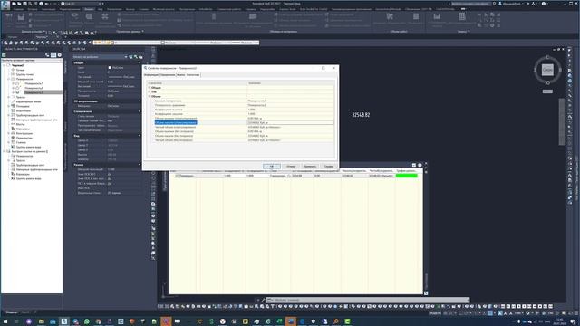Collapse the 3D визуализация section in Properties

tap(140, 101)
